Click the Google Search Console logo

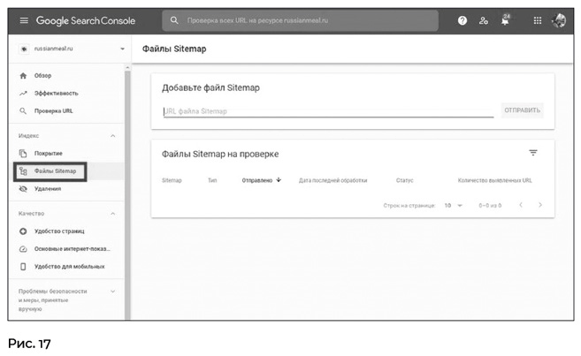tap(86, 20)
